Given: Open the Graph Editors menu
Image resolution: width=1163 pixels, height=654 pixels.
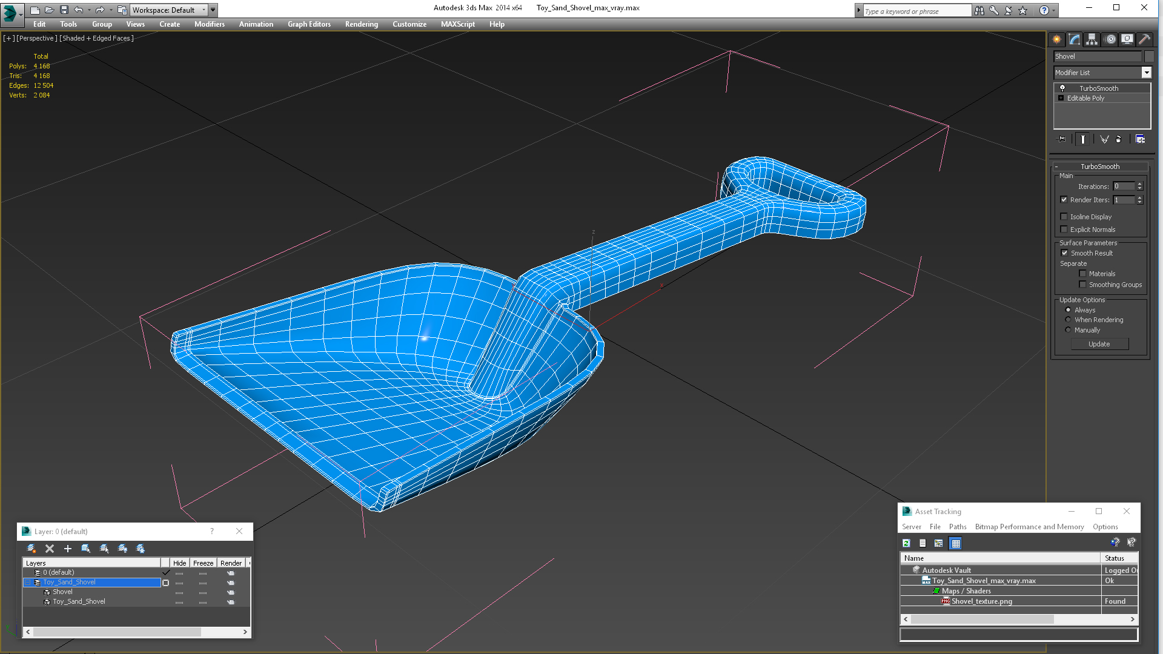Looking at the screenshot, I should point(309,24).
